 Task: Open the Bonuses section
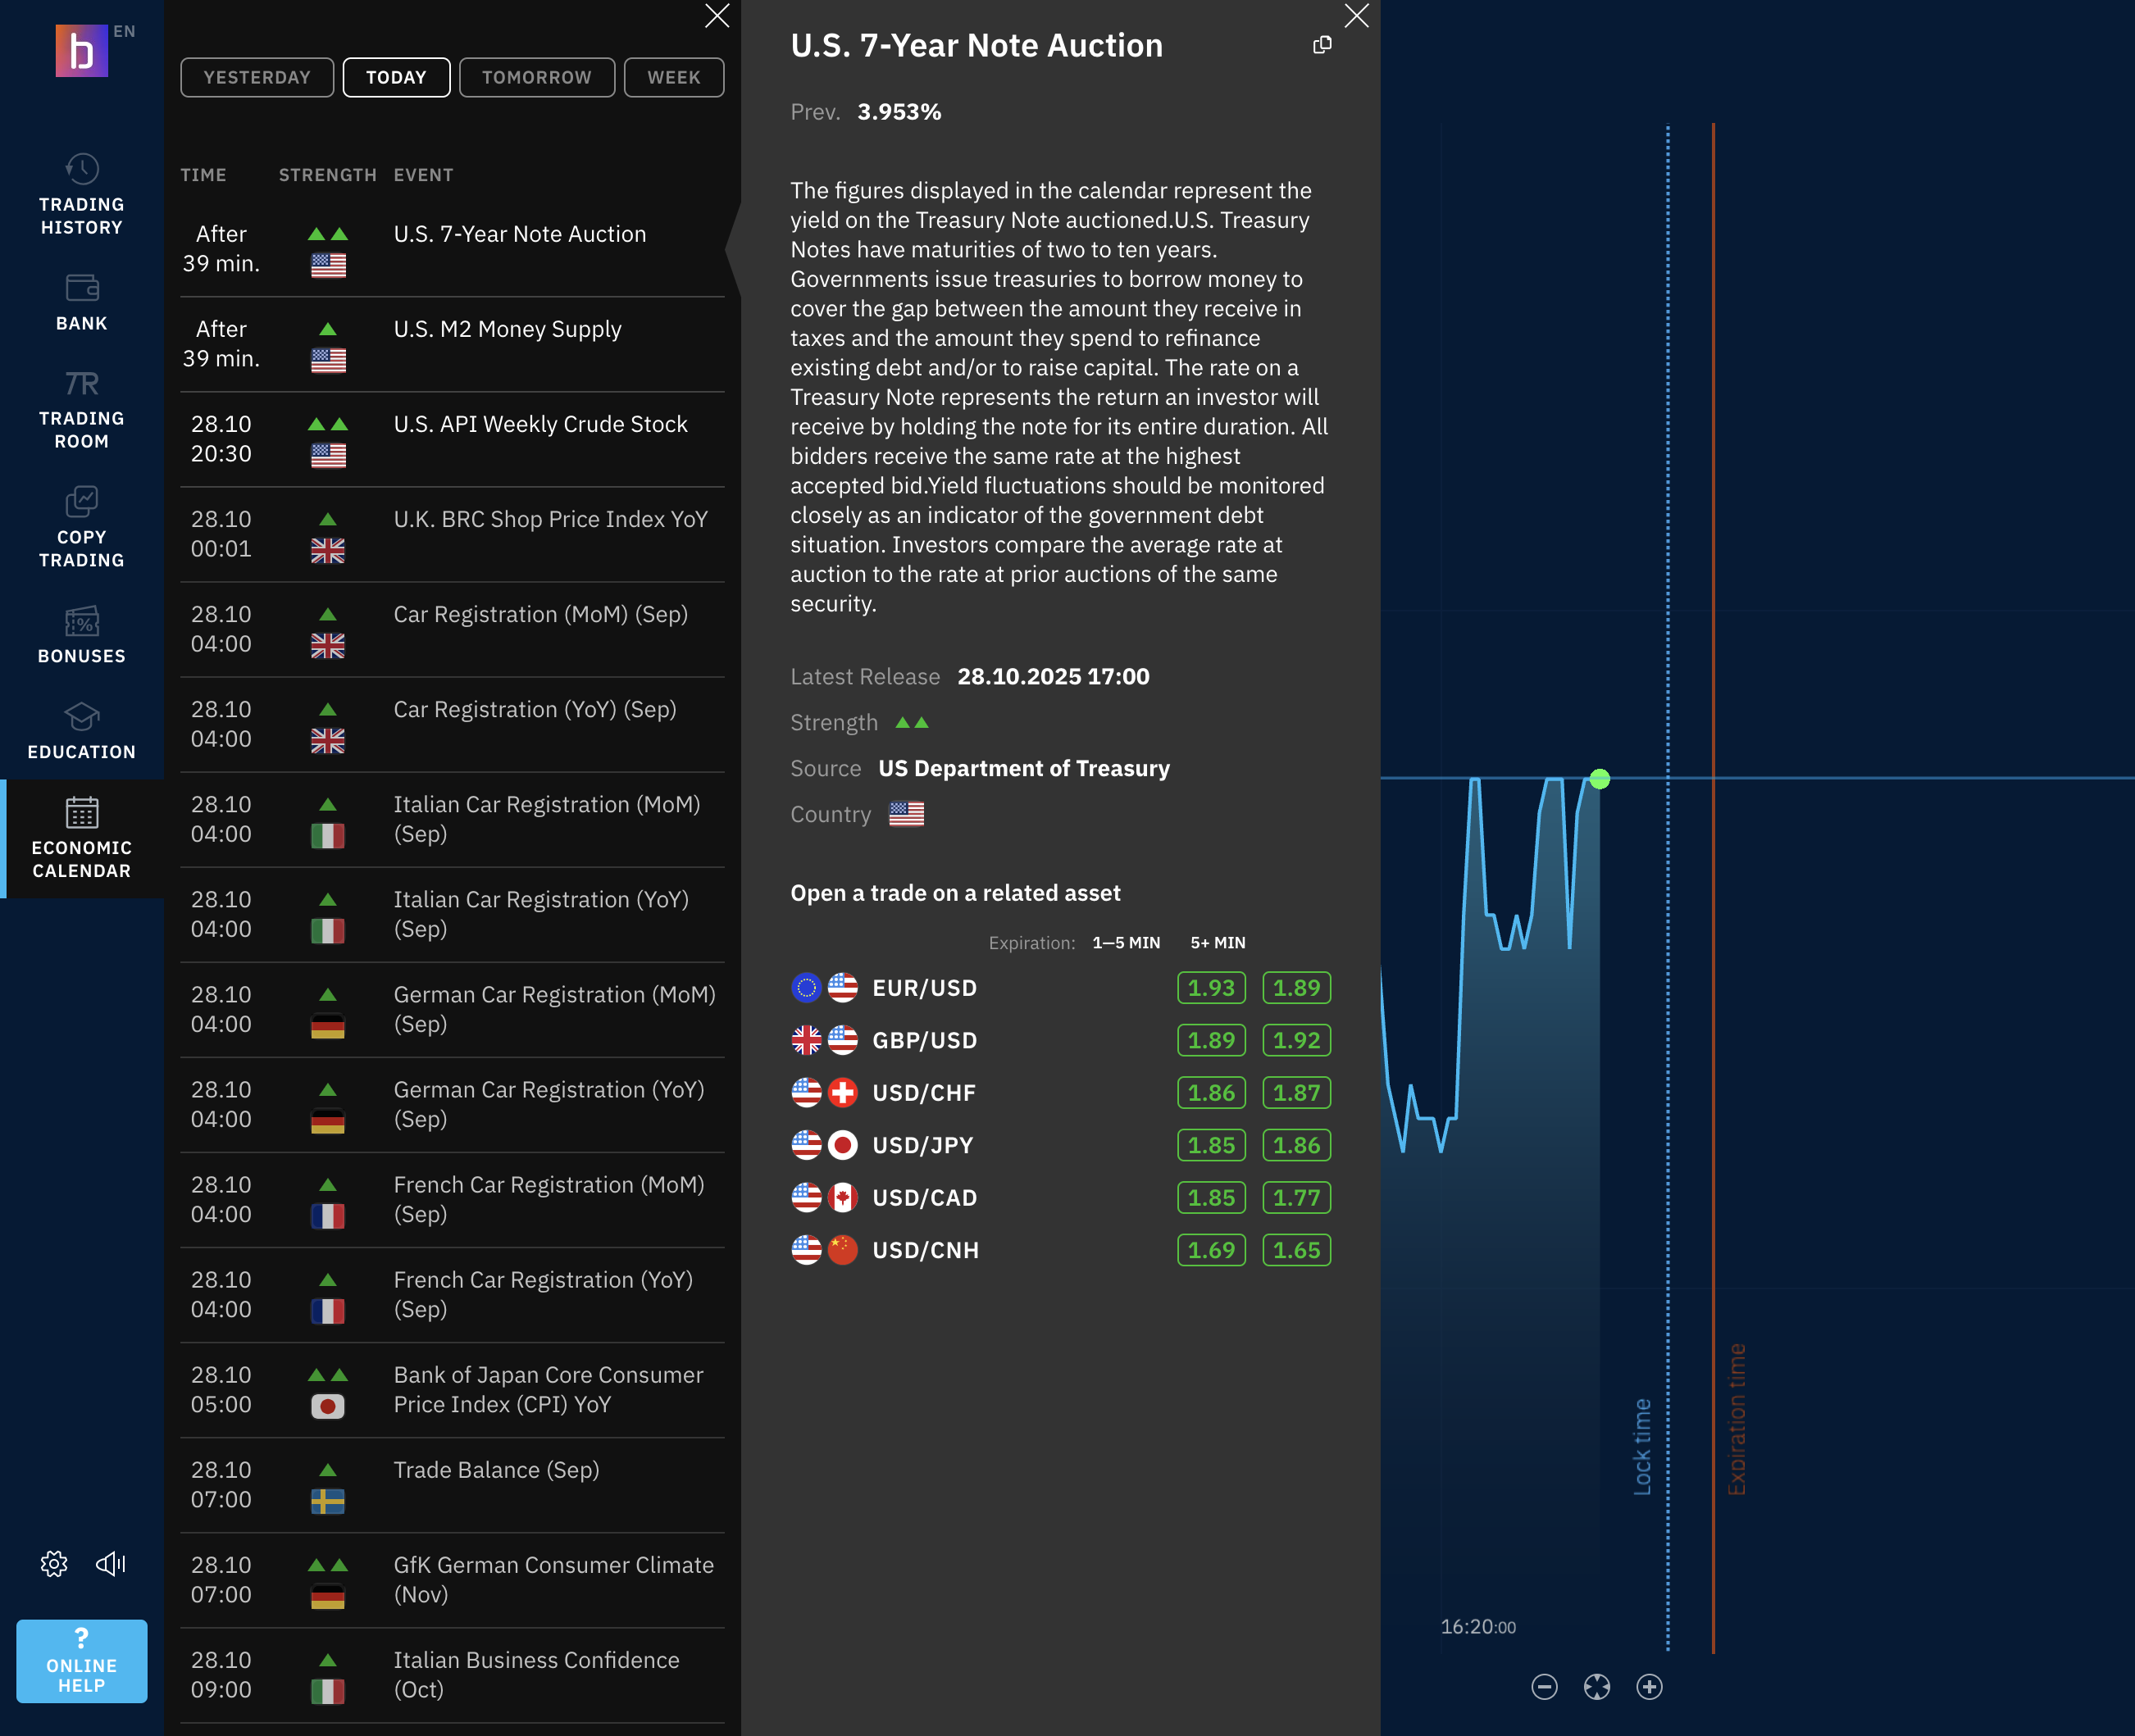click(81, 634)
